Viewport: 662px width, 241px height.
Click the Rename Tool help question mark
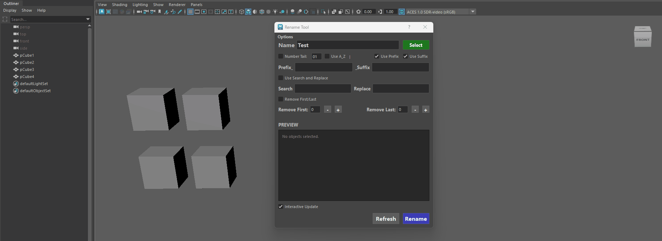[409, 27]
